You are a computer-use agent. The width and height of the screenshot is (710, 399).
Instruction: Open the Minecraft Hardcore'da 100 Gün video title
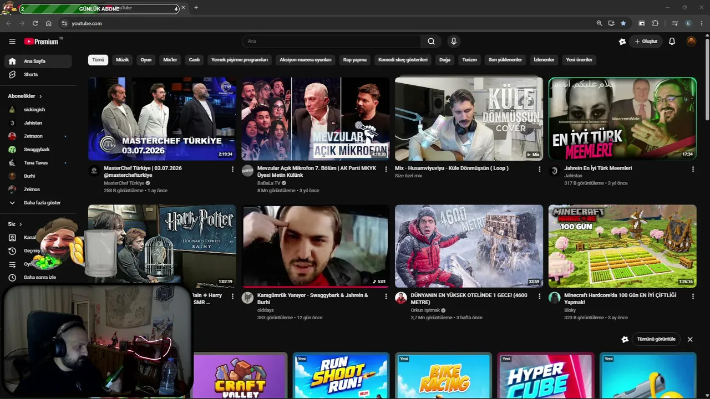[620, 299]
